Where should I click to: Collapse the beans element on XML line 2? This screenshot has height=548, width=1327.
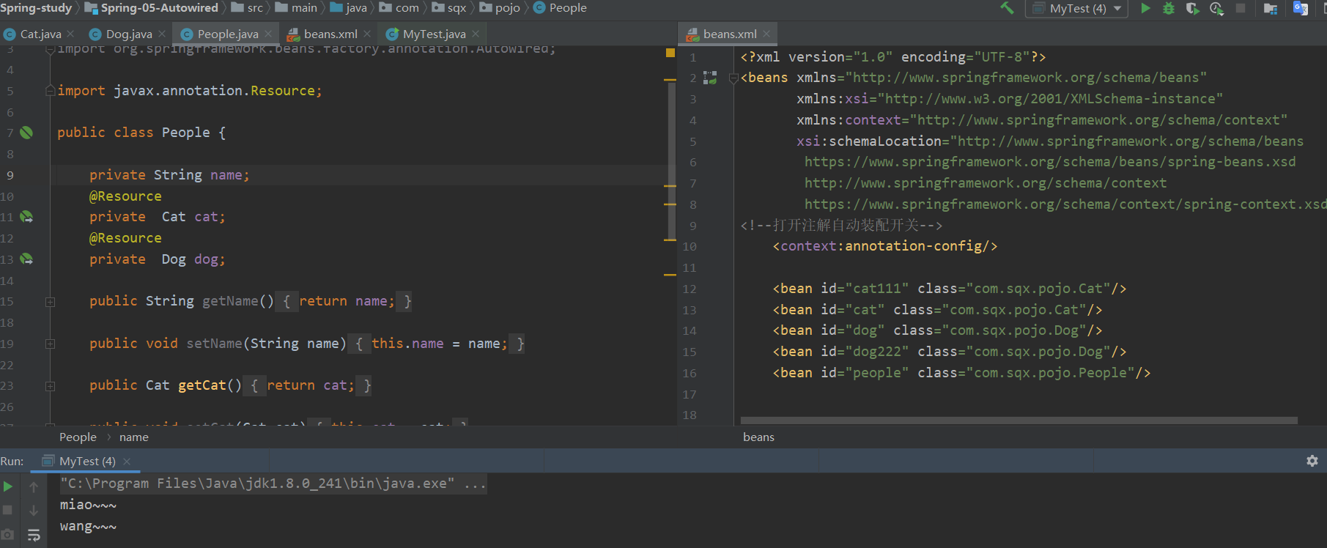[733, 78]
